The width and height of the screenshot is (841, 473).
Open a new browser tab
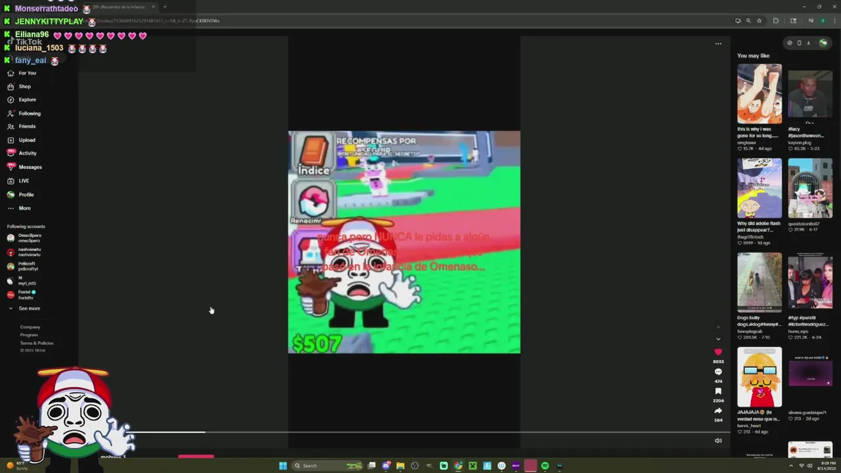[165, 7]
